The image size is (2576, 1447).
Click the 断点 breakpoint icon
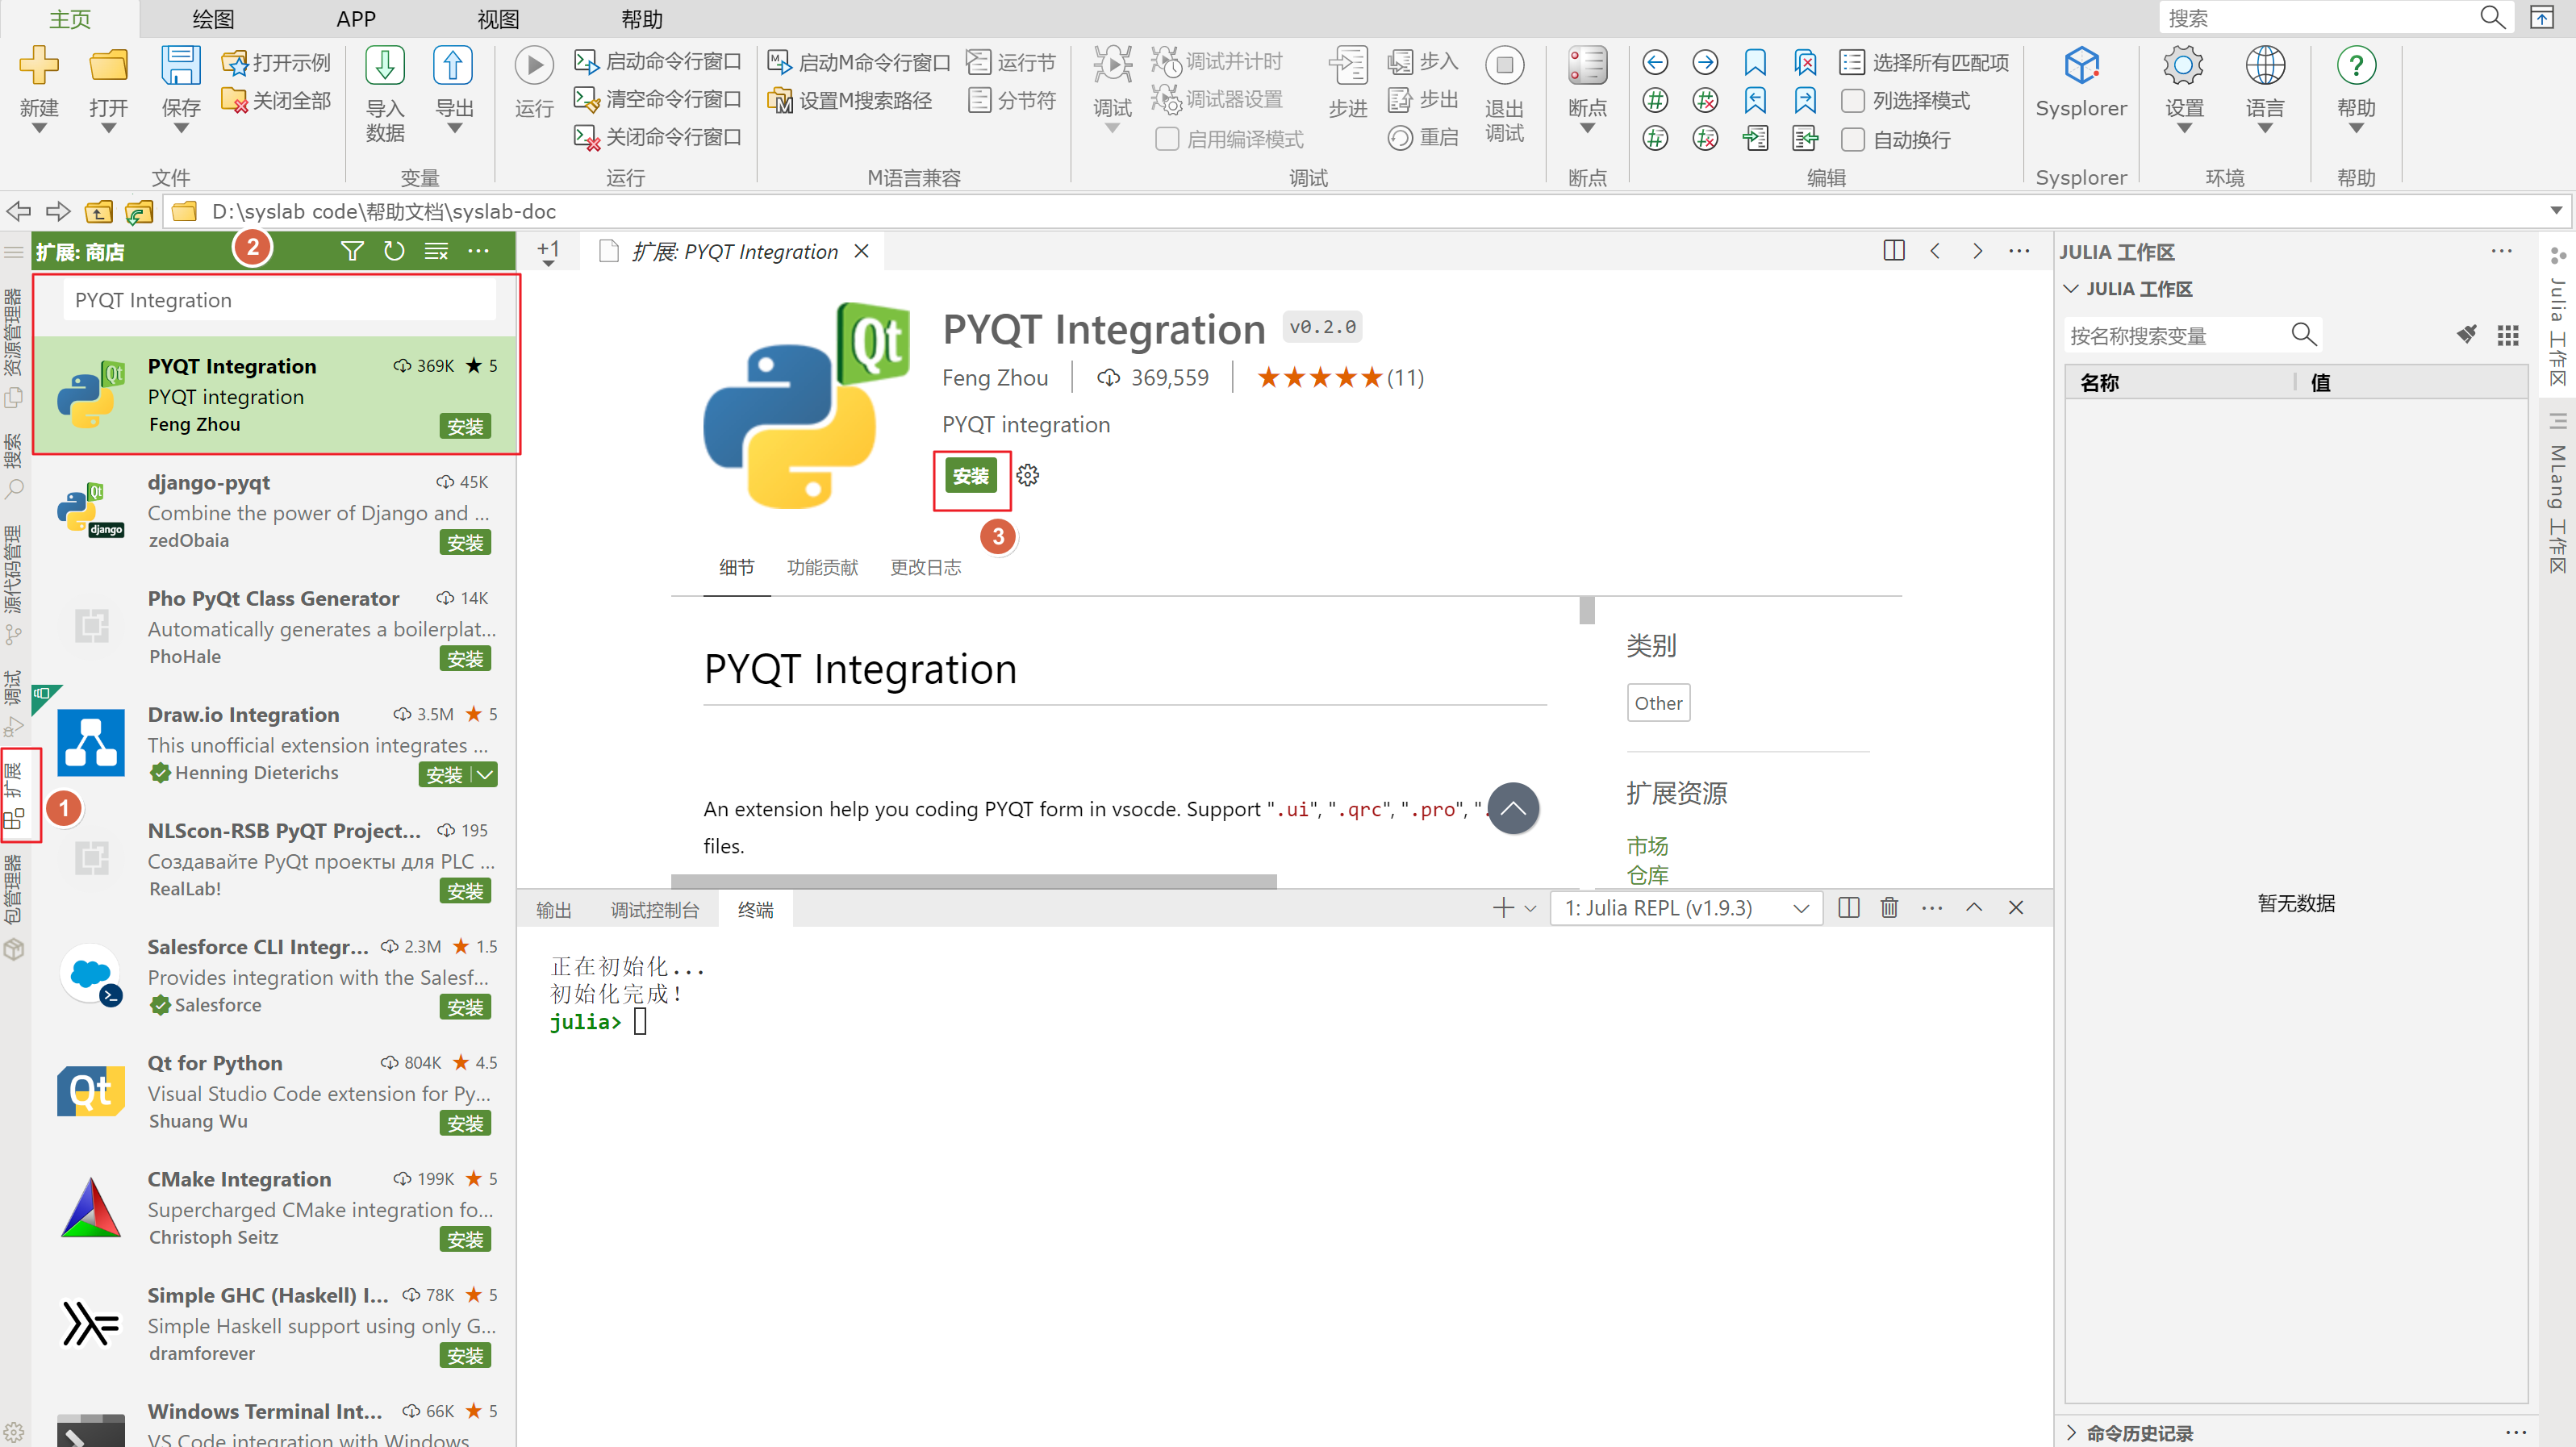pyautogui.click(x=1587, y=66)
